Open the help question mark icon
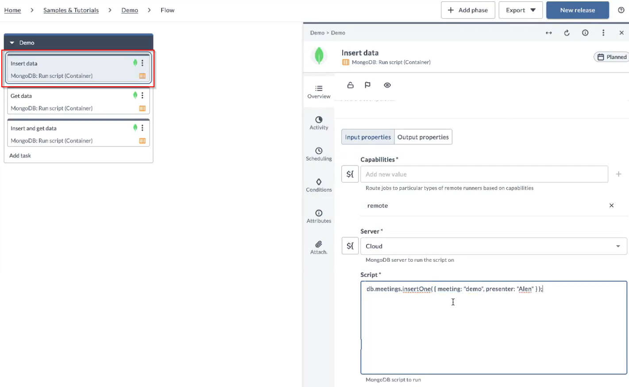This screenshot has width=629, height=387. (621, 10)
